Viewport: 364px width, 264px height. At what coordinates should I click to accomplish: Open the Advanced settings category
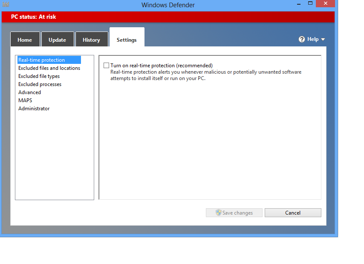(30, 92)
